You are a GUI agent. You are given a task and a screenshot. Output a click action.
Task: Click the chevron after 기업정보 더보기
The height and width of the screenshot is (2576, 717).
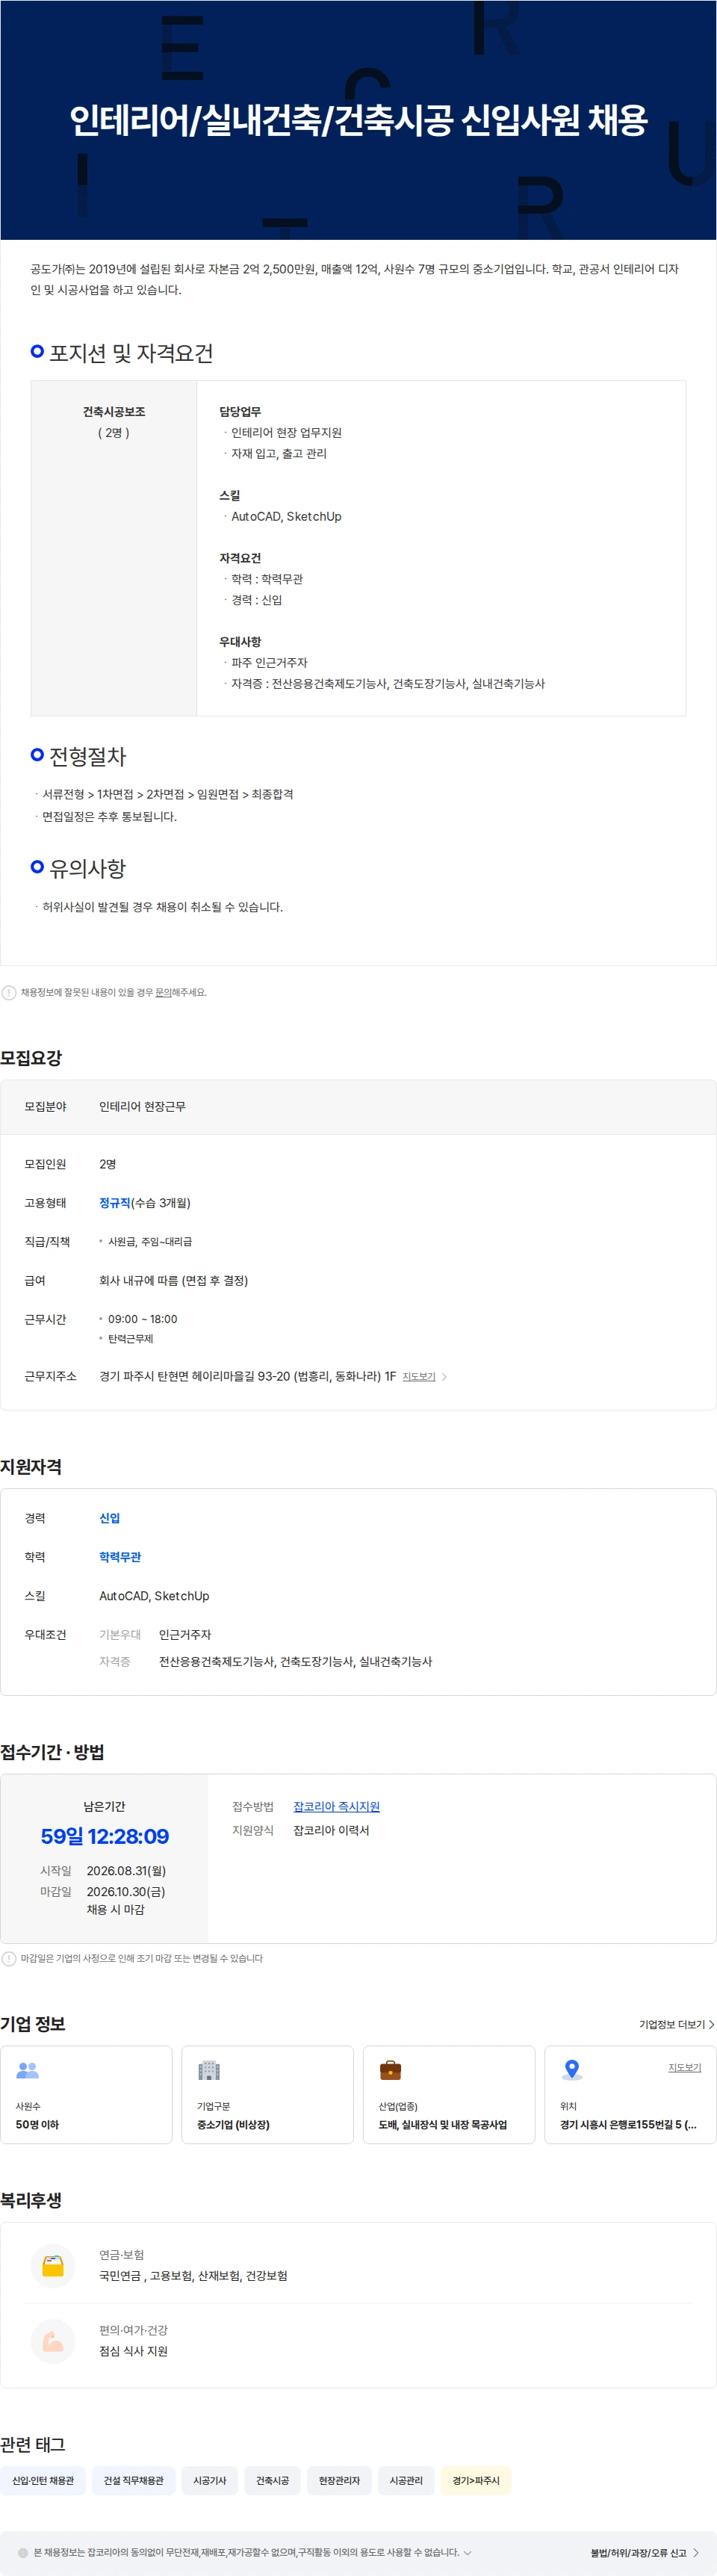(x=711, y=2025)
